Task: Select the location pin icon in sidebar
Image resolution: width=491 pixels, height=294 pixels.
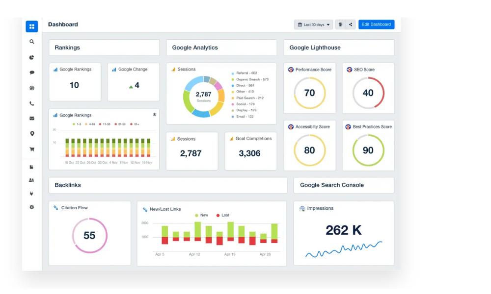Action: (x=32, y=134)
